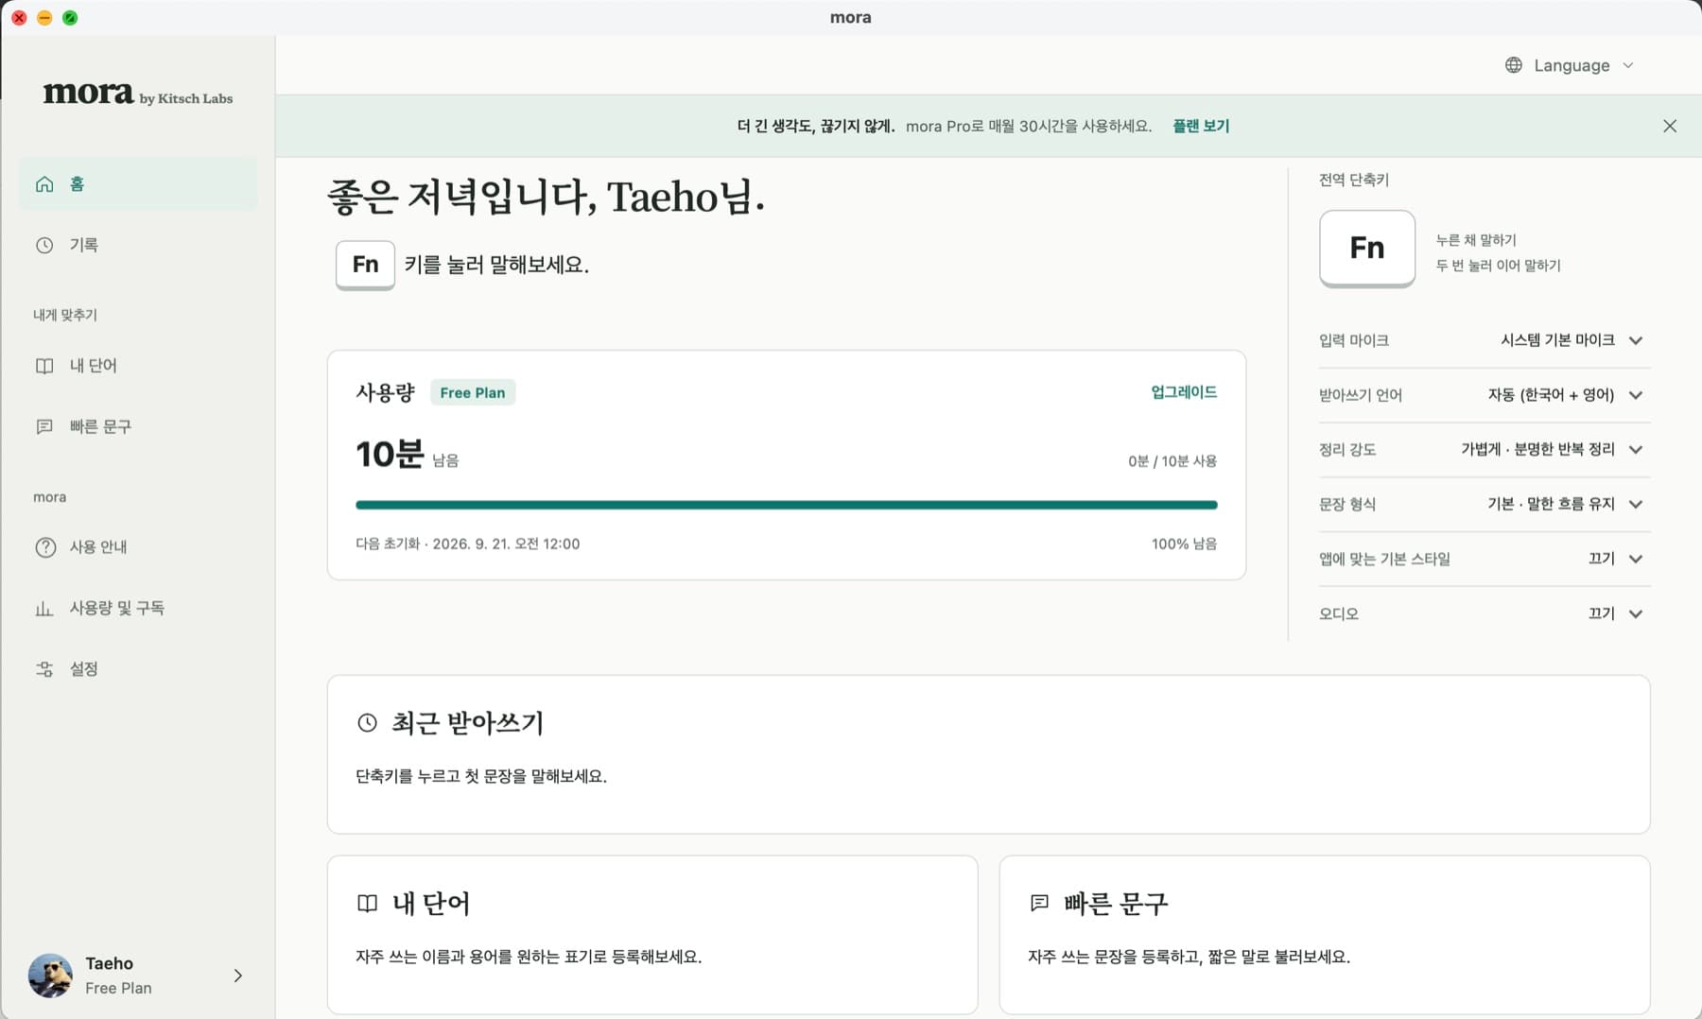This screenshot has width=1702, height=1019.
Task: Click the green usage progress bar
Action: point(786,505)
